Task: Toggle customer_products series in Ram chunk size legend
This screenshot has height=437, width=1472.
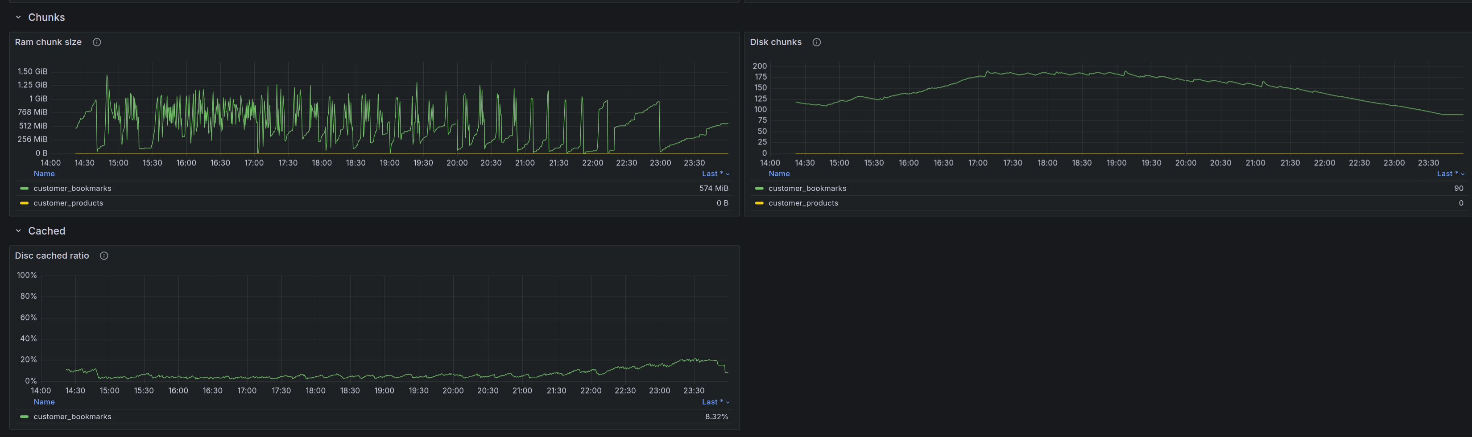Action: (x=68, y=203)
